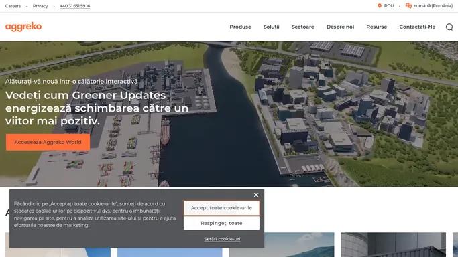The height and width of the screenshot is (257, 458).
Task: Click the search magnifier icon
Action: point(449,27)
